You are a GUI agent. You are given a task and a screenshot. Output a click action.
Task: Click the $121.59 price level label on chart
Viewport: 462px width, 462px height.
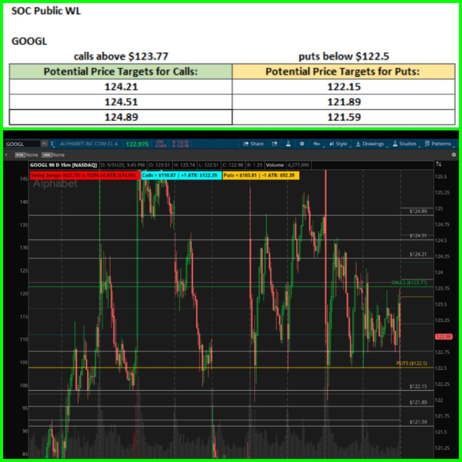click(x=418, y=422)
